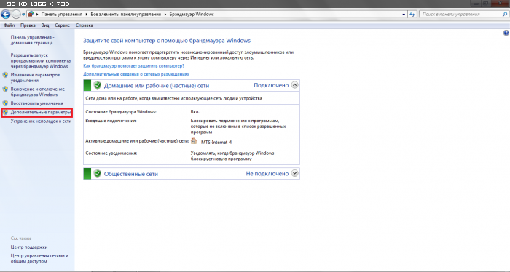Image resolution: width=510 pixels, height=272 pixels.
Task: Click "Восстановить умолчания" link
Action: (36, 103)
